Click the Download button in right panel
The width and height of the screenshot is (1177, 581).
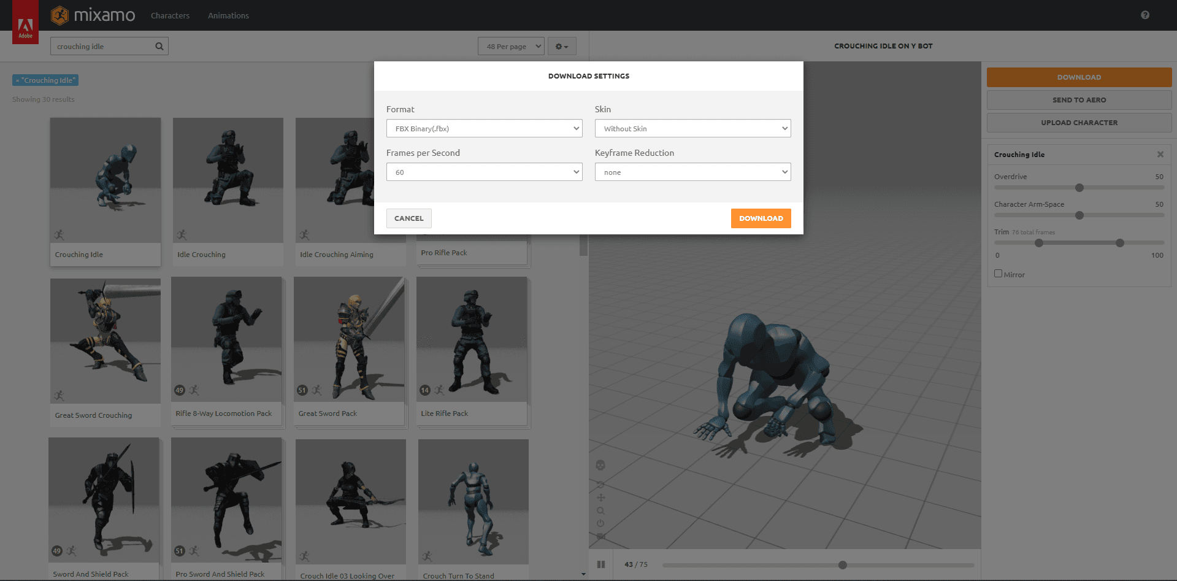[x=1079, y=77]
